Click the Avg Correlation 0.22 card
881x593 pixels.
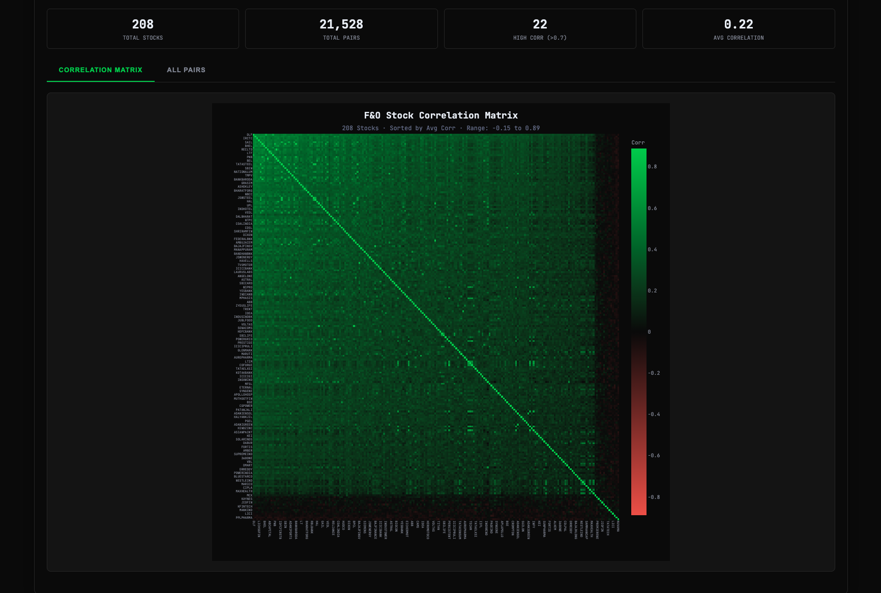739,29
